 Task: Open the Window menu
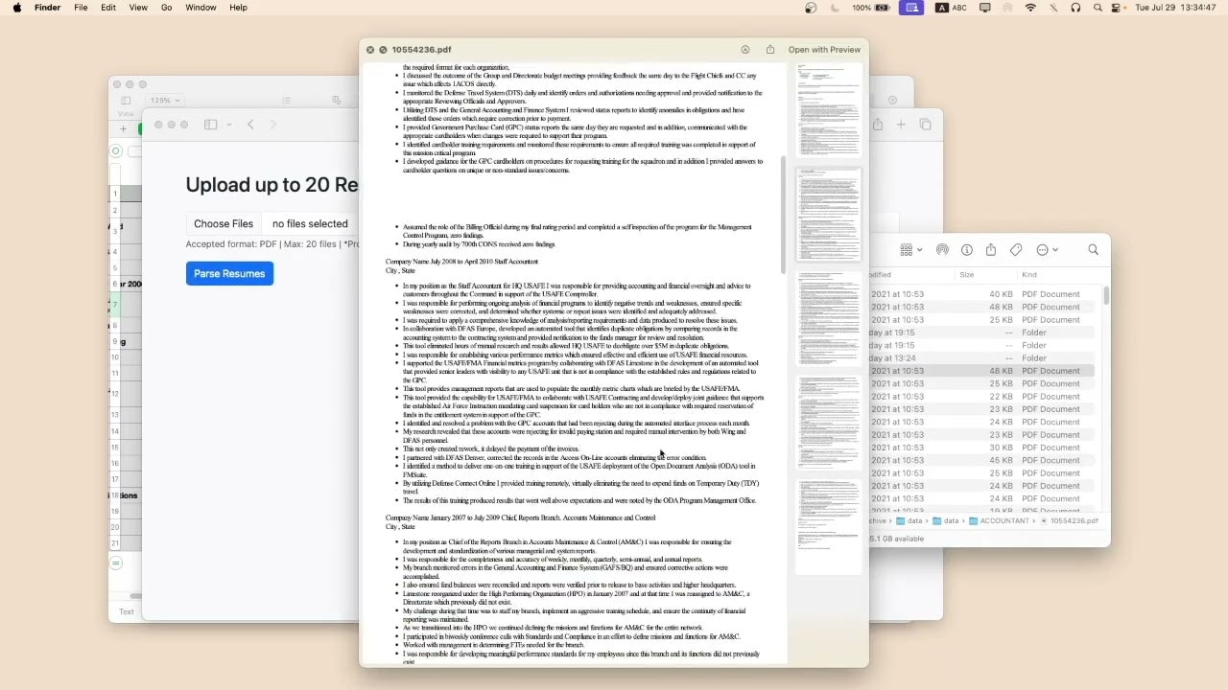tap(201, 8)
